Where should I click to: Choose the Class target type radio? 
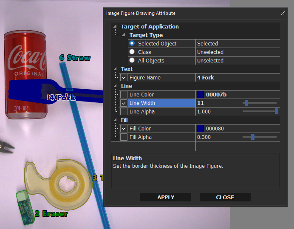pyautogui.click(x=132, y=52)
